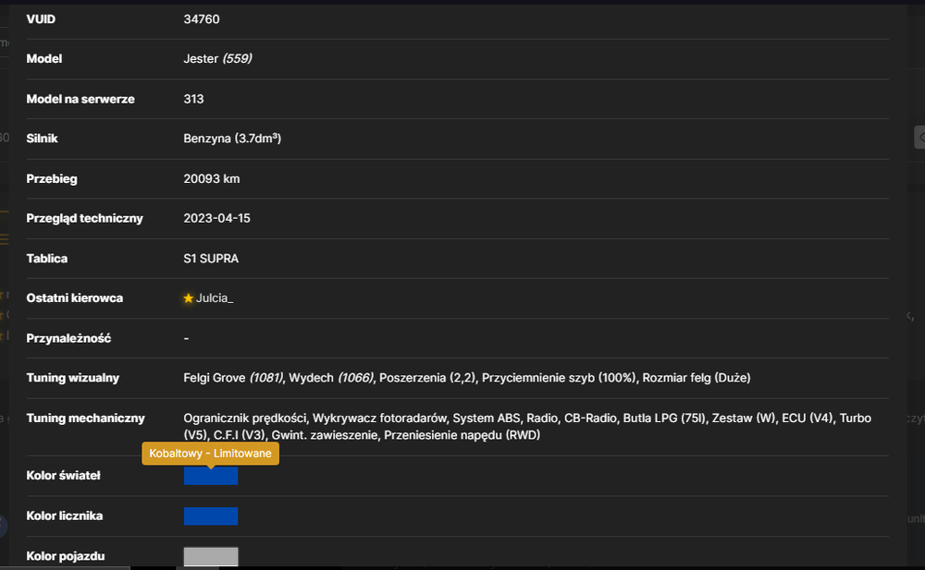This screenshot has height=570, width=925.
Task: Click the Ostatni kierowca label
Action: pyautogui.click(x=74, y=298)
